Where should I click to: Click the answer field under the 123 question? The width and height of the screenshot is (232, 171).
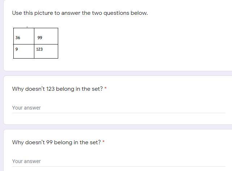(119, 108)
